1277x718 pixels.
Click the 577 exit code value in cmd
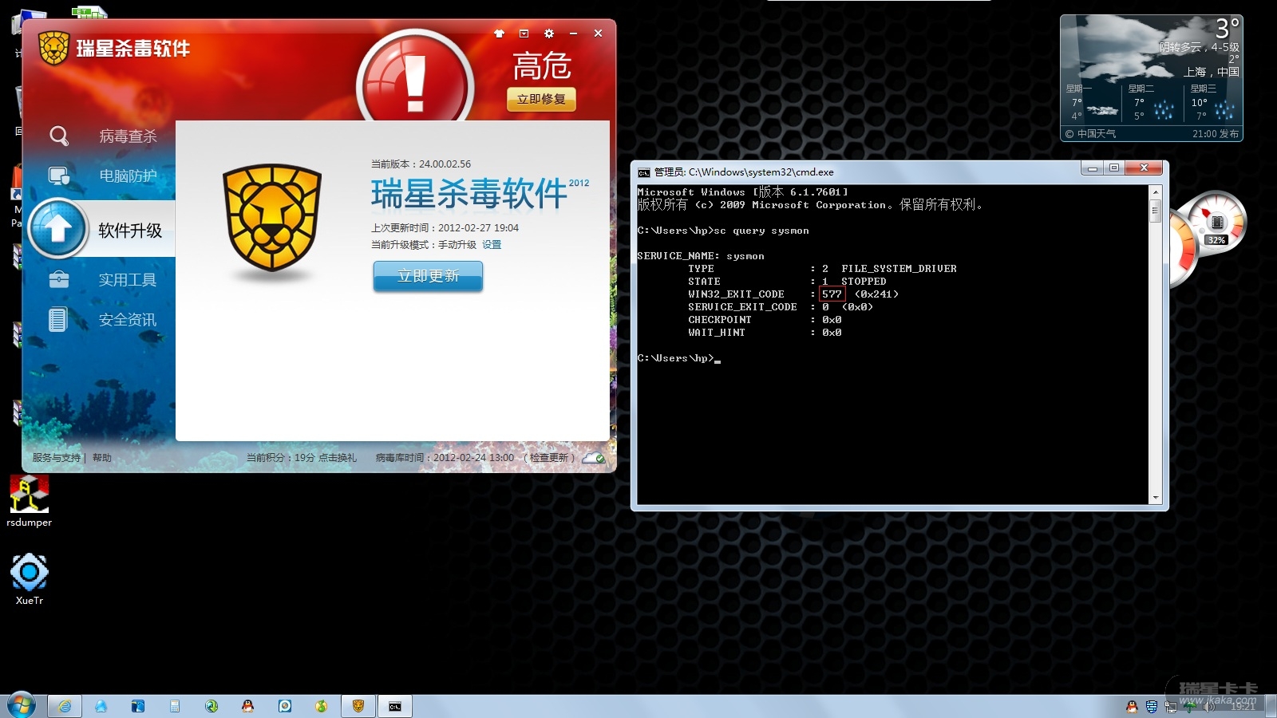coord(832,294)
